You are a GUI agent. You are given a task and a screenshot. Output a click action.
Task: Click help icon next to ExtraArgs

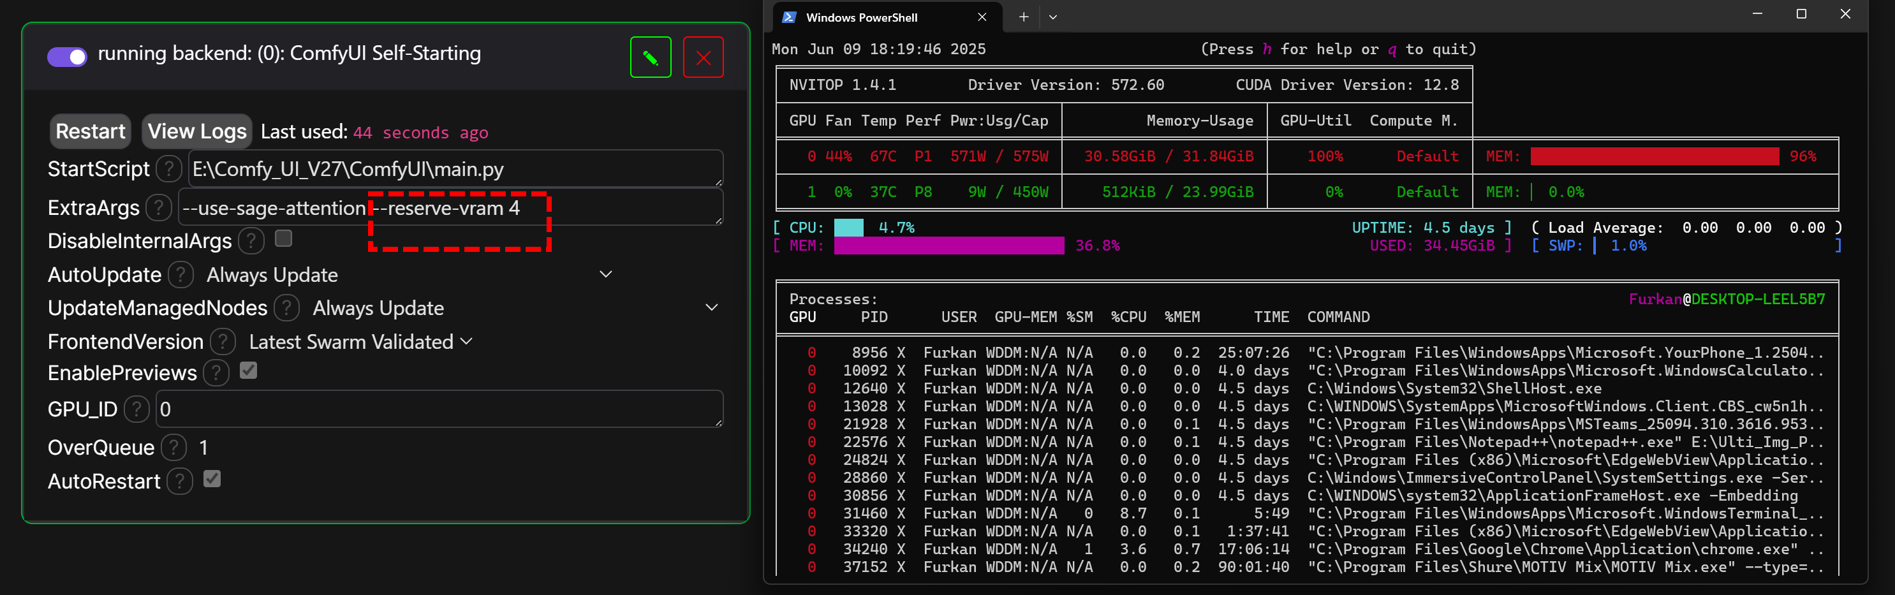[x=159, y=208]
